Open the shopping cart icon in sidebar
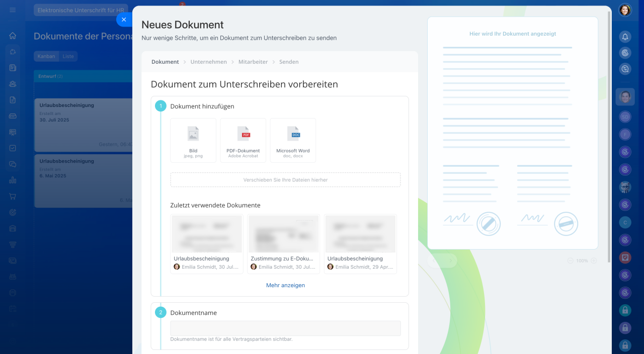 [13, 196]
